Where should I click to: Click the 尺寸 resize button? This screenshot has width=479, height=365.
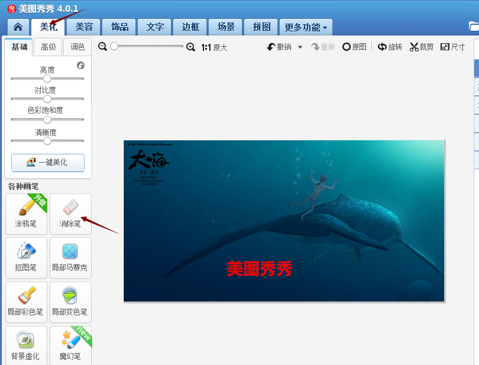453,47
